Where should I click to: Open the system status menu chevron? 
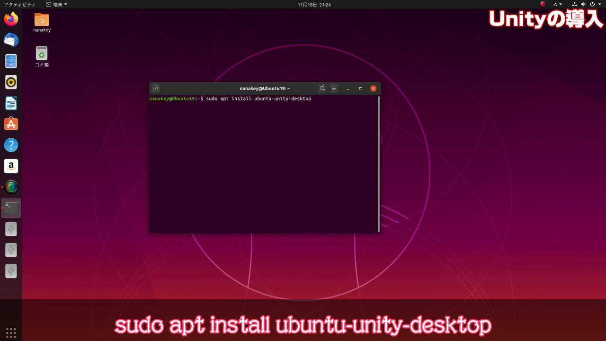click(599, 4)
